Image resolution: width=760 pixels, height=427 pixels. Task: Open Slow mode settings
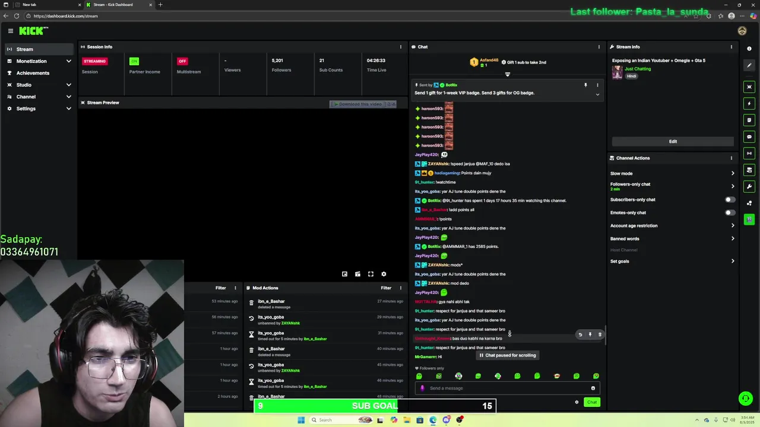point(673,173)
